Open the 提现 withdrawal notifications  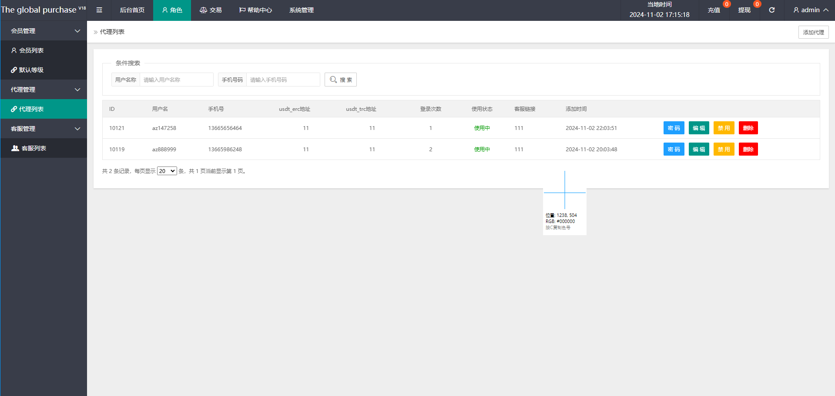pos(744,10)
